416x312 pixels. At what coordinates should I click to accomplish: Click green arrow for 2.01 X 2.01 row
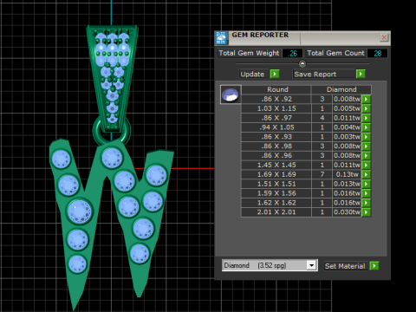pos(366,212)
